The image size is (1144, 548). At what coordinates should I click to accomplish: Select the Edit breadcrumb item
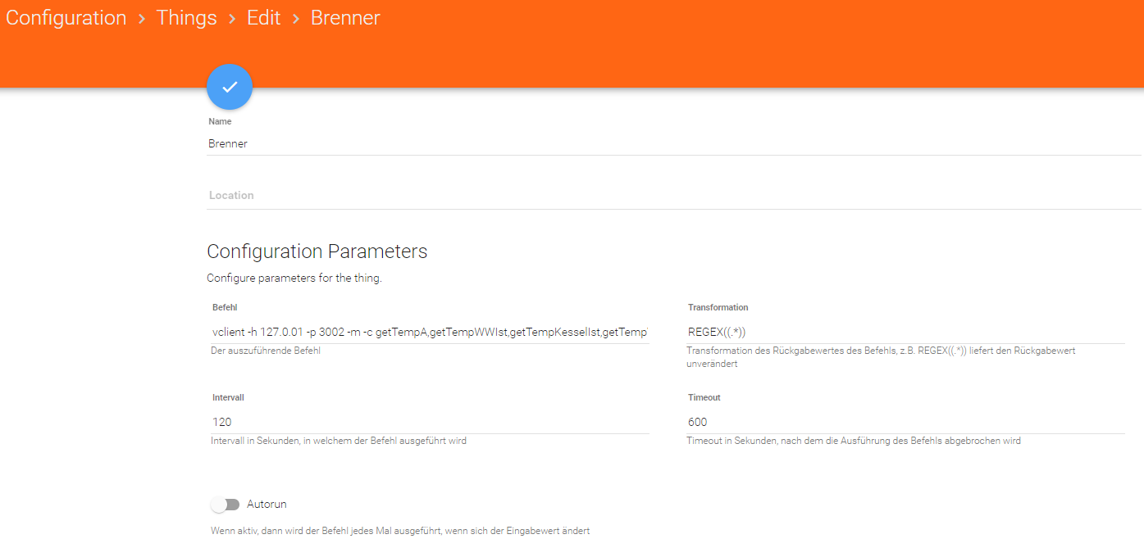(264, 18)
